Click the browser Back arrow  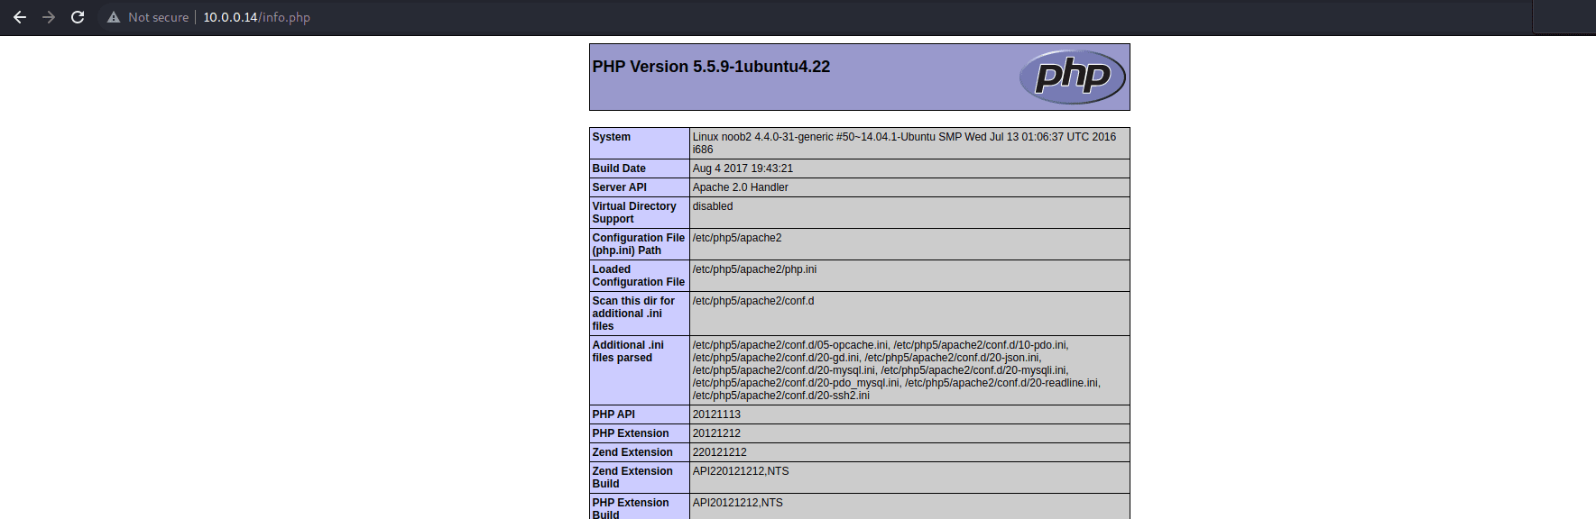[x=20, y=17]
